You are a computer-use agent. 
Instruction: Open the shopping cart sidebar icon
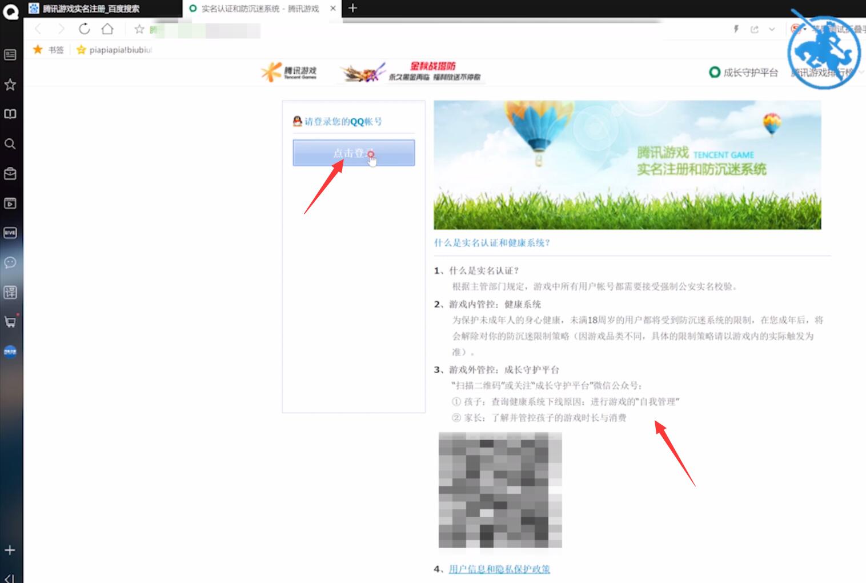click(10, 322)
